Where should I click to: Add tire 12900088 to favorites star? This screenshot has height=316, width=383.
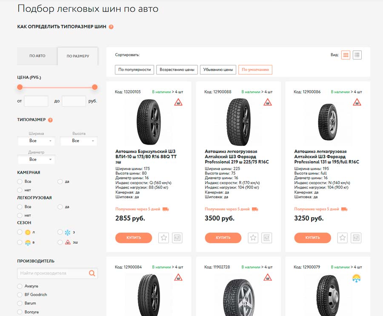pos(253,238)
